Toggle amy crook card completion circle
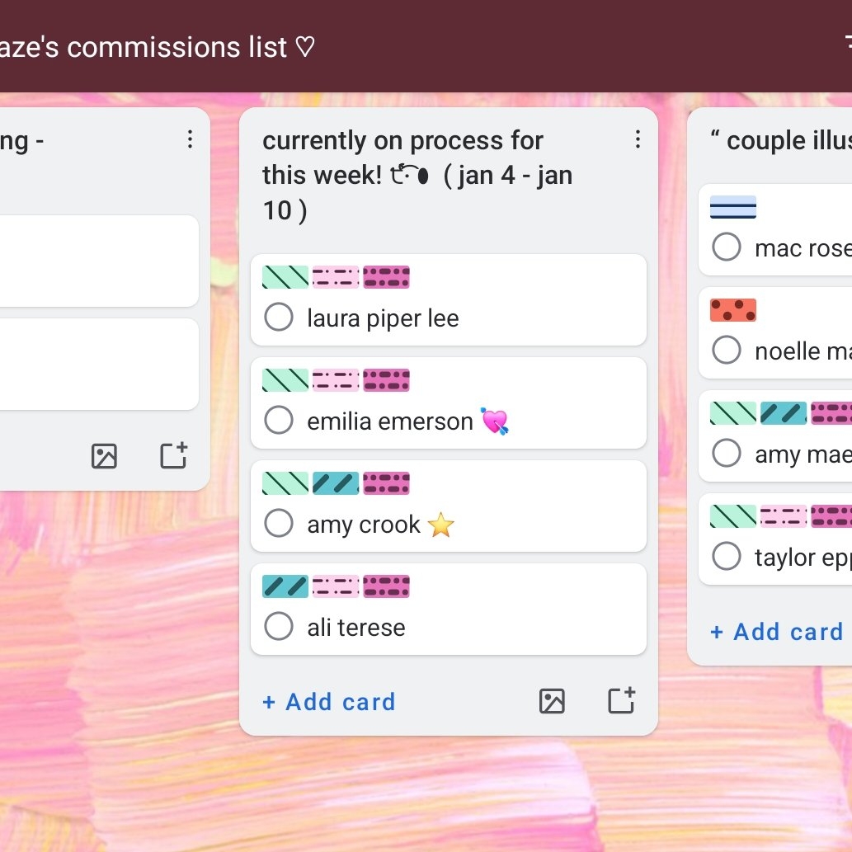The image size is (852, 852). point(279,524)
